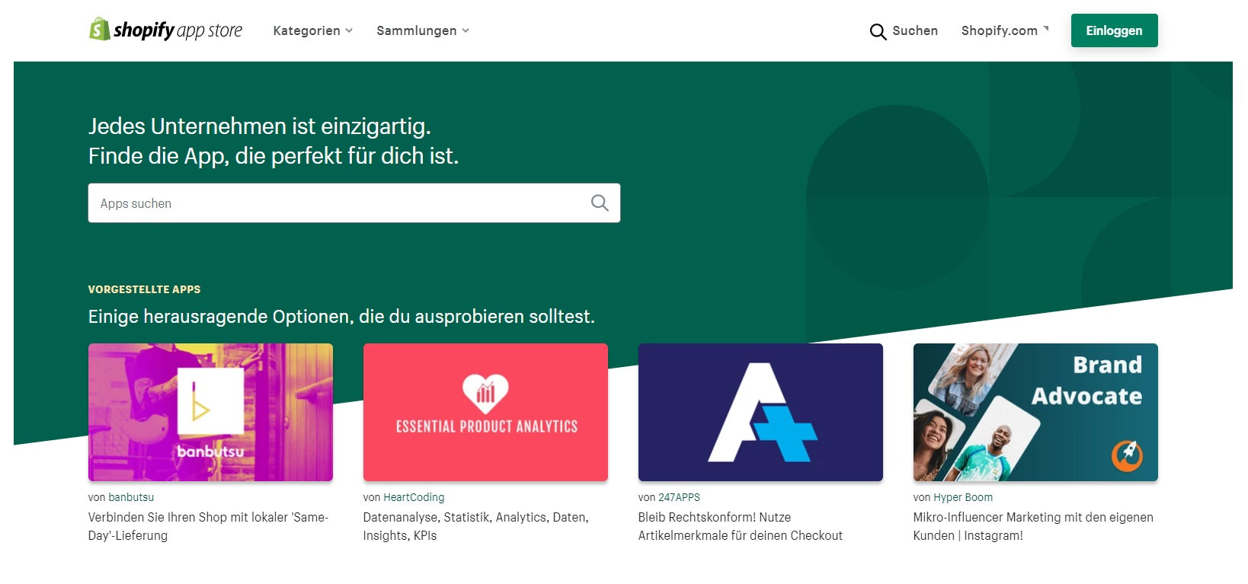Screen dimensions: 1248x584
Task: Click the Hyper Boom developer link
Action: point(963,497)
